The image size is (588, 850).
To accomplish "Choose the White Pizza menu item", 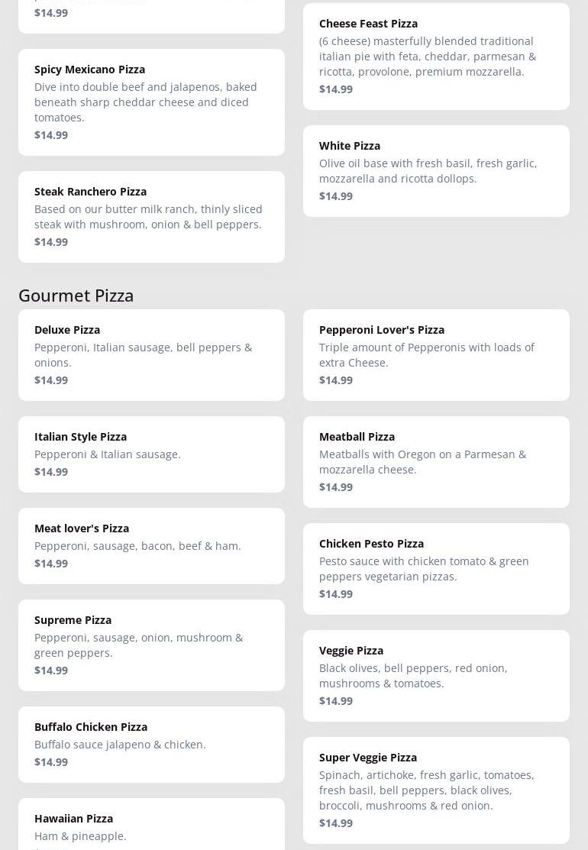I will [x=436, y=170].
